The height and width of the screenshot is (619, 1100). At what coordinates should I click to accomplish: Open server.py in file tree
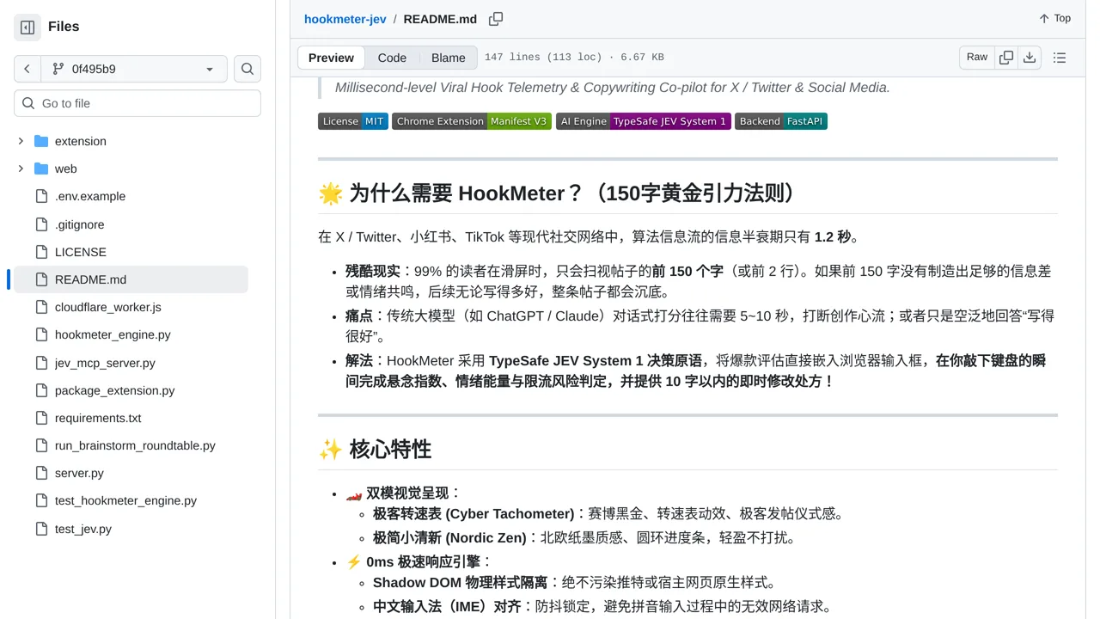79,473
